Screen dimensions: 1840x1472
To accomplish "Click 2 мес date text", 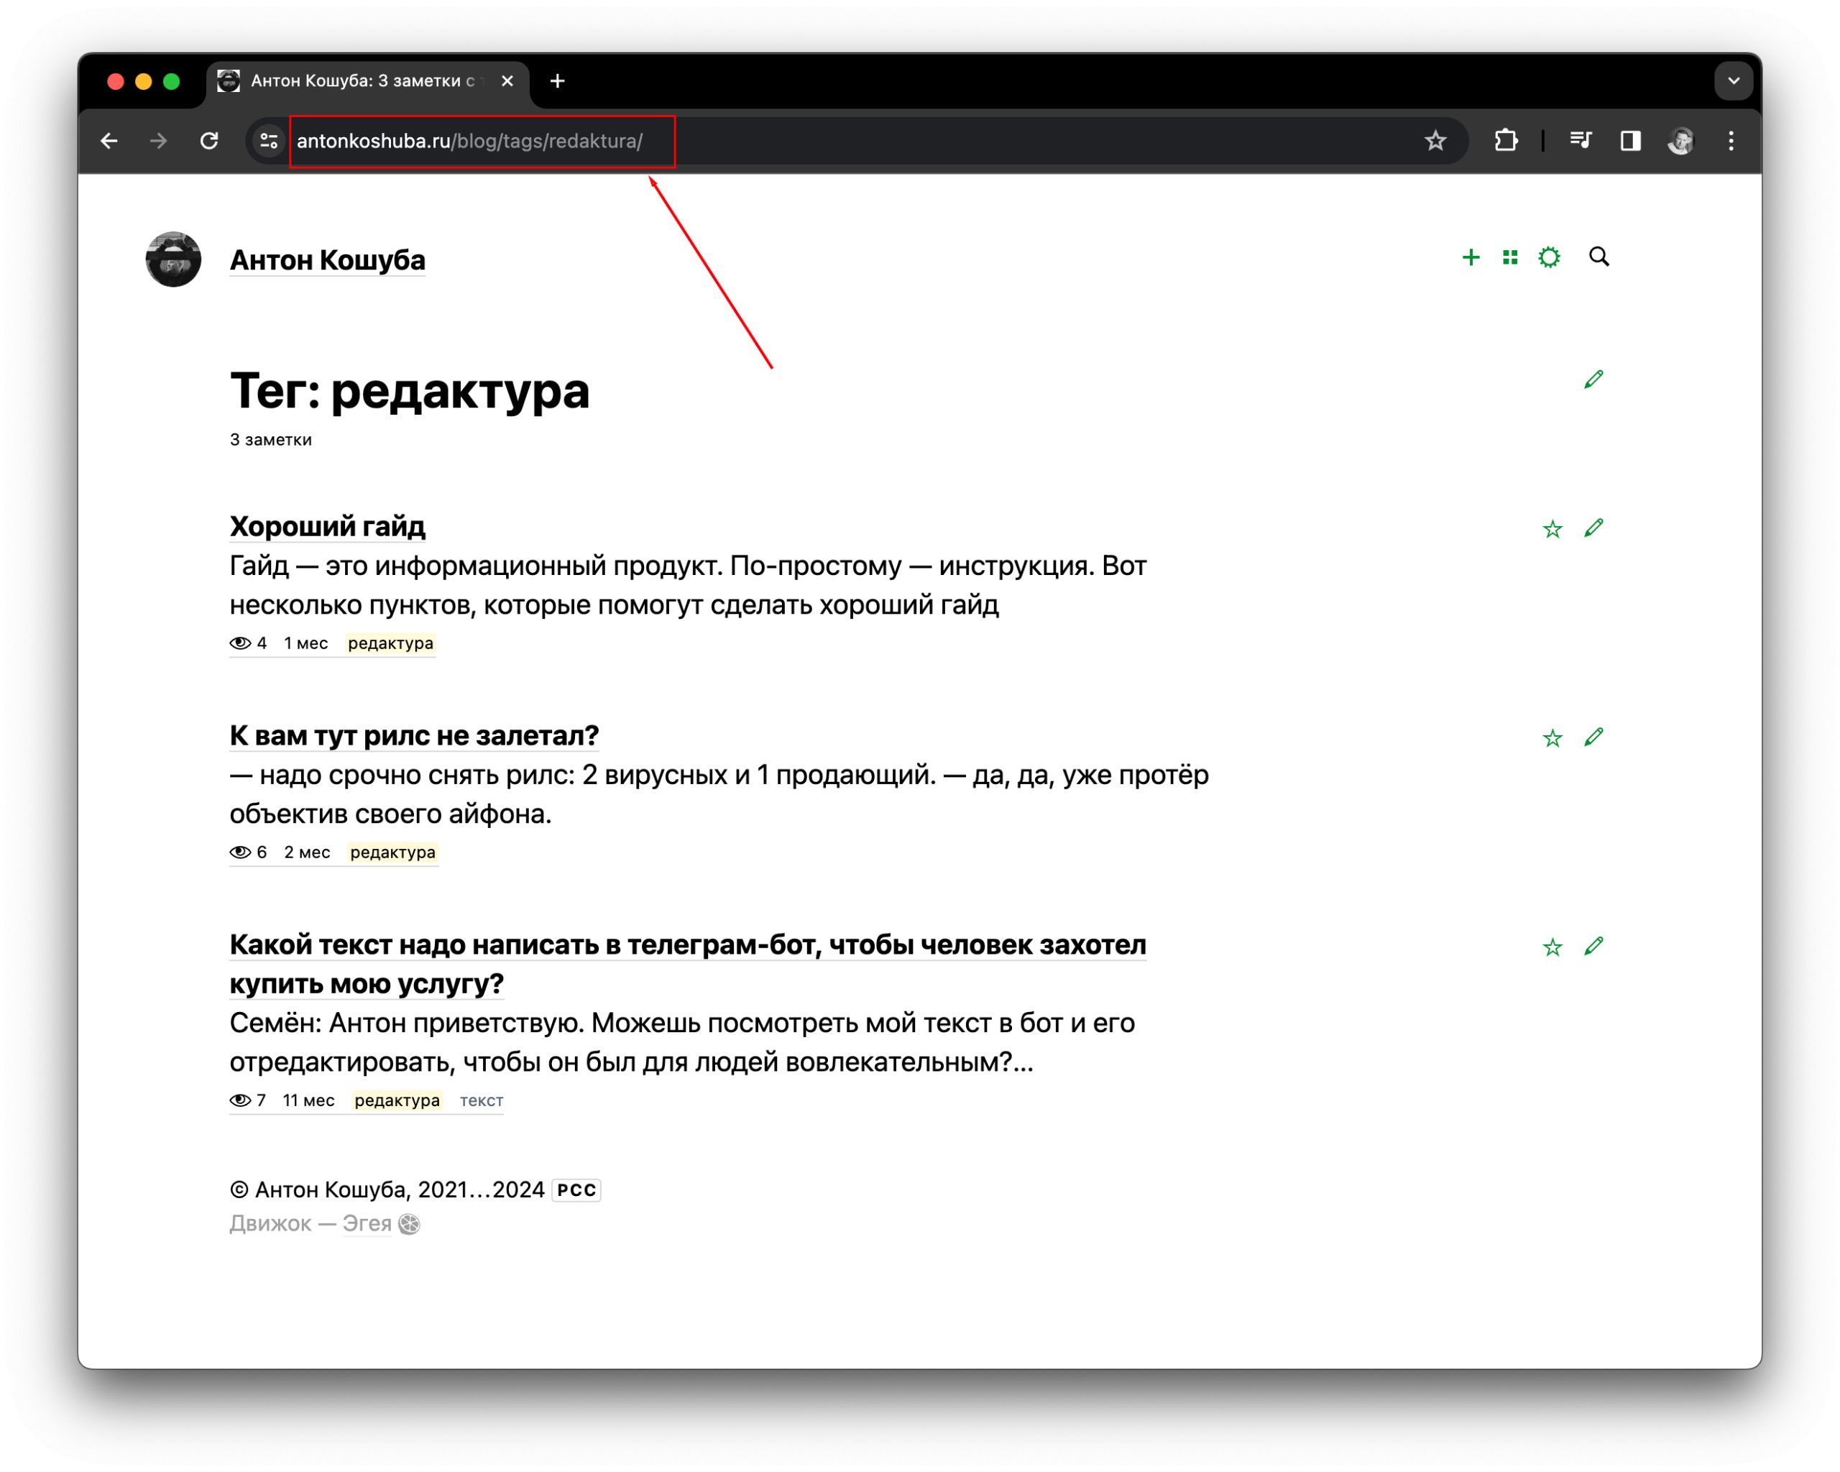I will pyautogui.click(x=307, y=852).
